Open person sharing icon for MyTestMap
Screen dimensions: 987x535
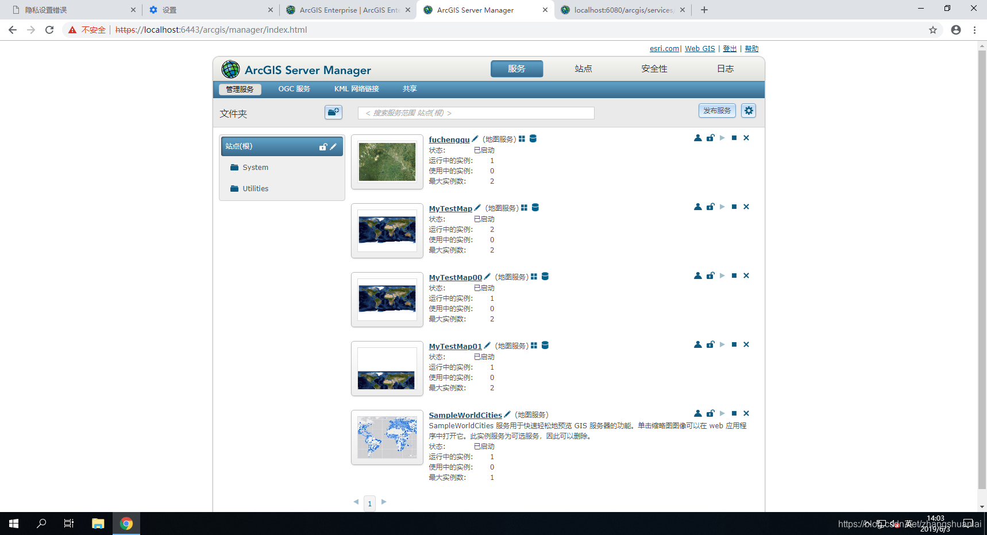(697, 207)
